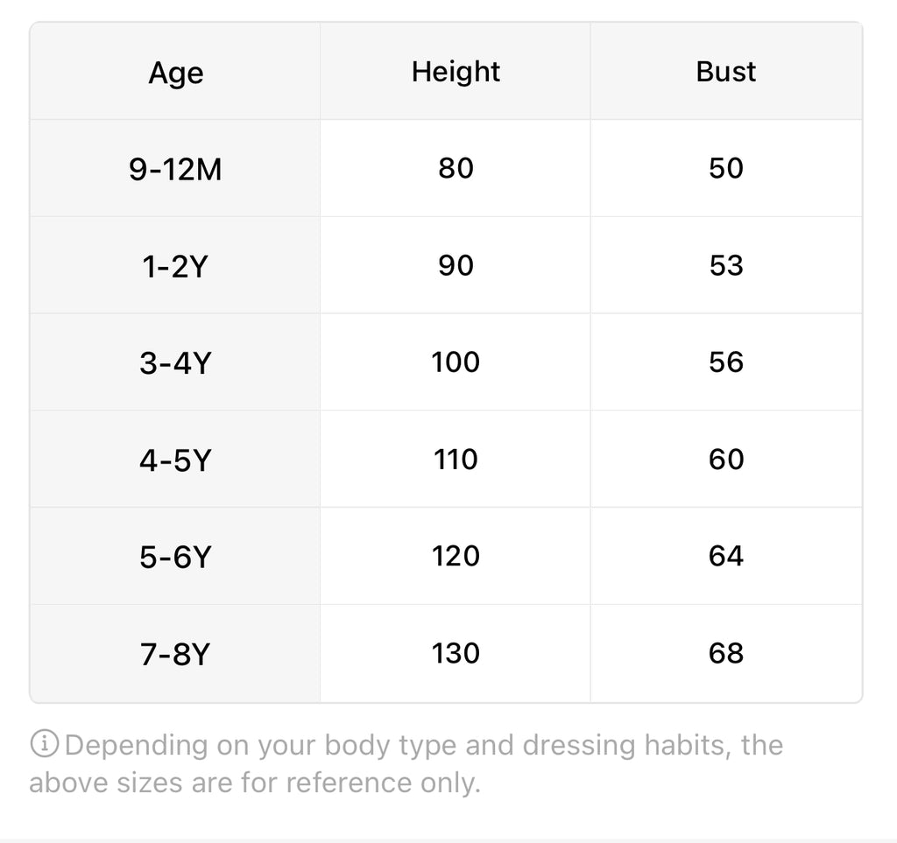
Task: Click the height value 80
Action: click(456, 168)
